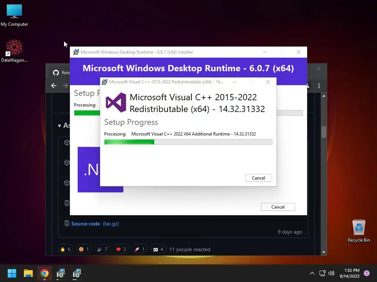Open the My Computer desktop icon

pyautogui.click(x=14, y=15)
